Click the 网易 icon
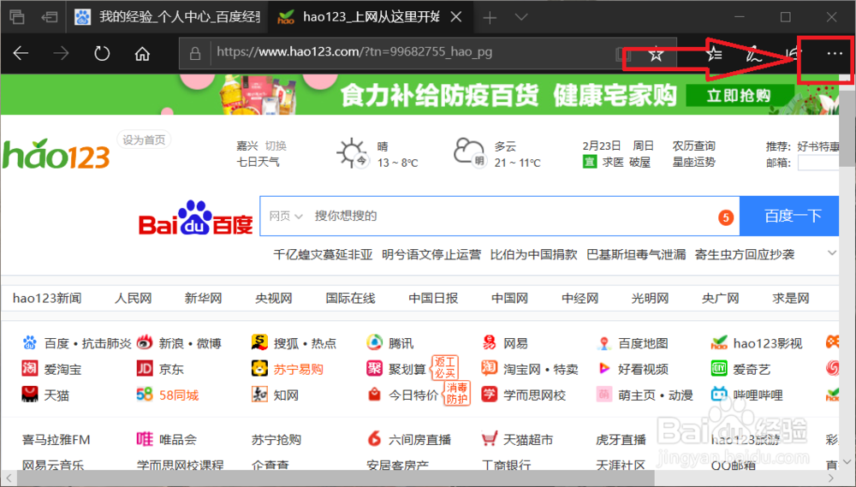 pyautogui.click(x=489, y=343)
